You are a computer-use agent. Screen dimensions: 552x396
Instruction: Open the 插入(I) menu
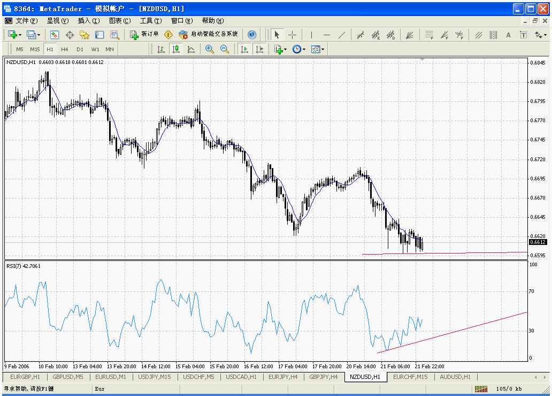point(89,21)
